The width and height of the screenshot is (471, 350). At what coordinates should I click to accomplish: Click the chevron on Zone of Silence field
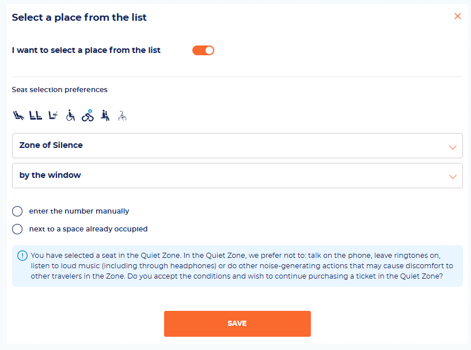pyautogui.click(x=453, y=147)
